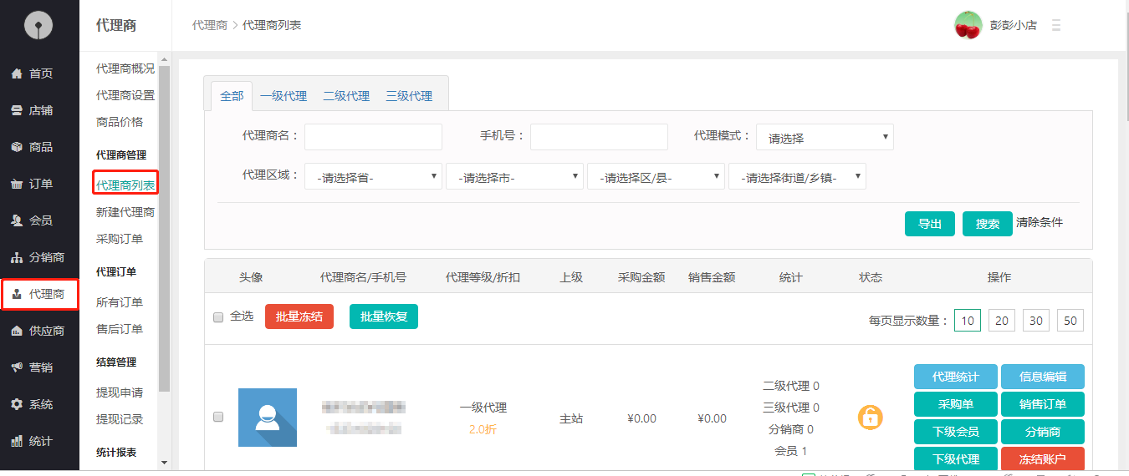
Task: Click the orange unlock status icon
Action: pyautogui.click(x=870, y=417)
